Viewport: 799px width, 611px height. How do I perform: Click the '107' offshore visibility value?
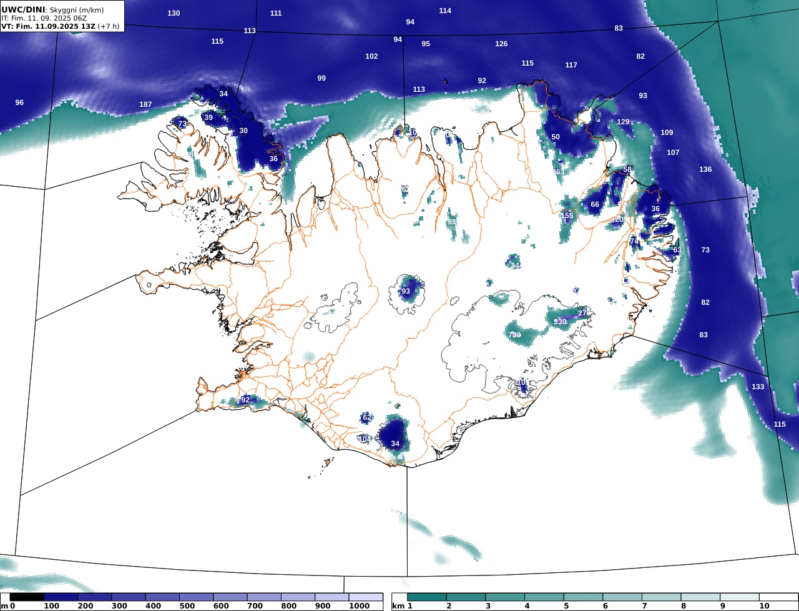click(673, 153)
